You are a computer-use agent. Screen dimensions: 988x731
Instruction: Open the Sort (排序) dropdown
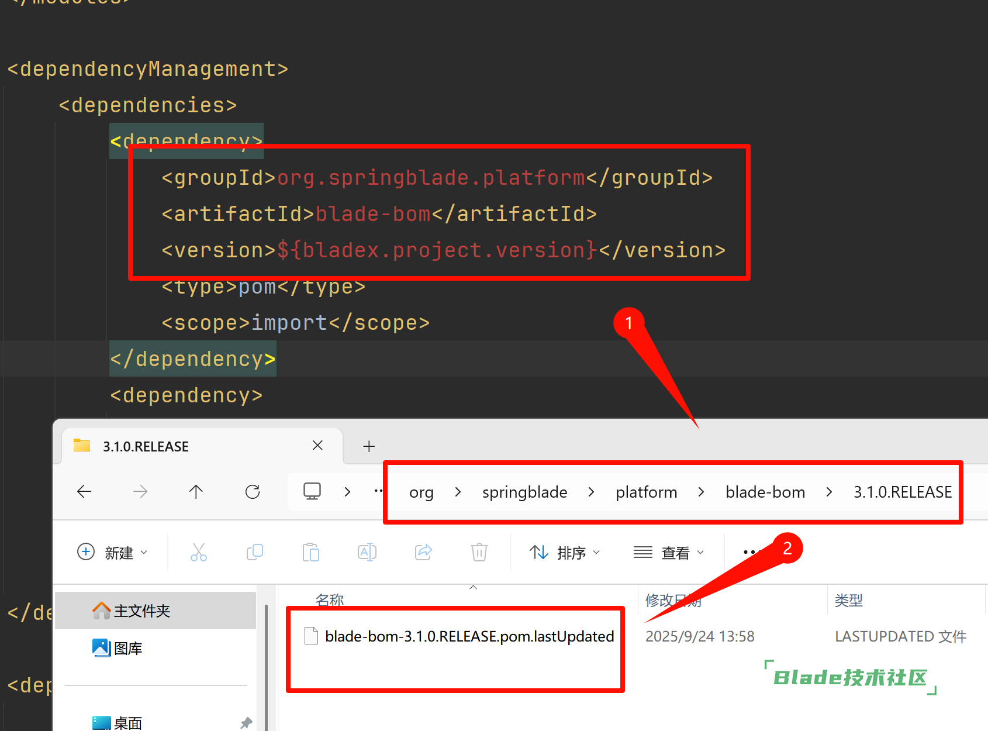(564, 552)
